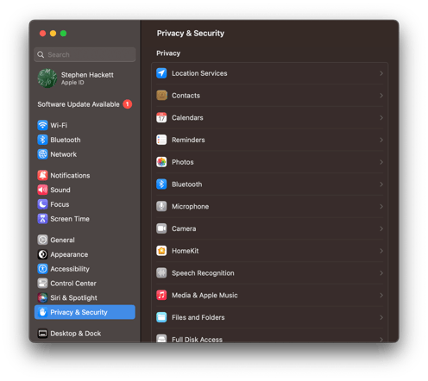Click the Search field in sidebar
The width and height of the screenshot is (428, 381).
85,54
